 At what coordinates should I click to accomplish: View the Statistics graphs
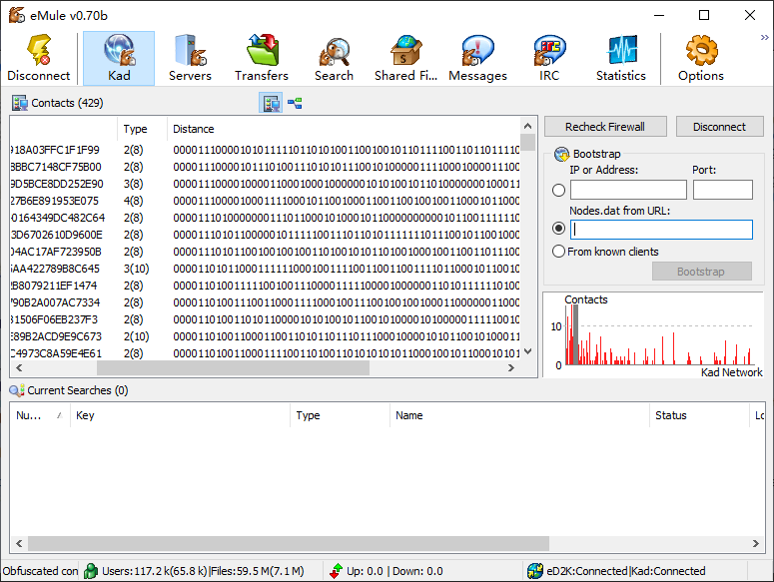click(x=621, y=58)
